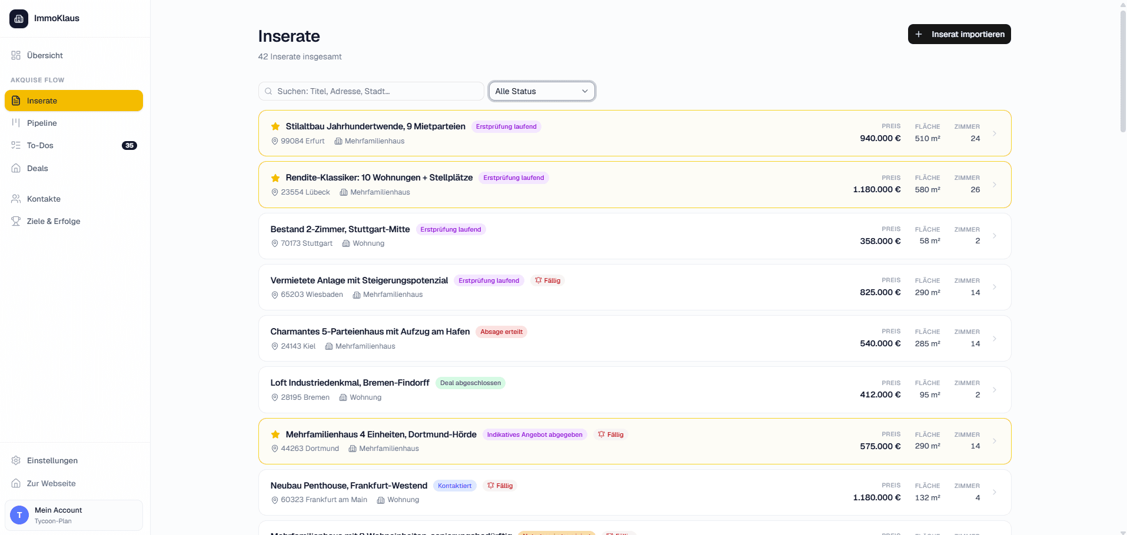Go to Zur Webseite link
Screen dimensions: 1127x535
point(74,483)
